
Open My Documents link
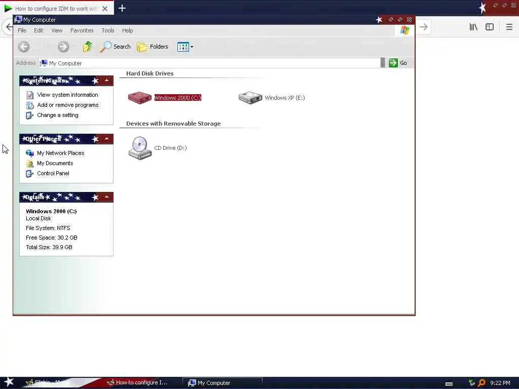[55, 163]
